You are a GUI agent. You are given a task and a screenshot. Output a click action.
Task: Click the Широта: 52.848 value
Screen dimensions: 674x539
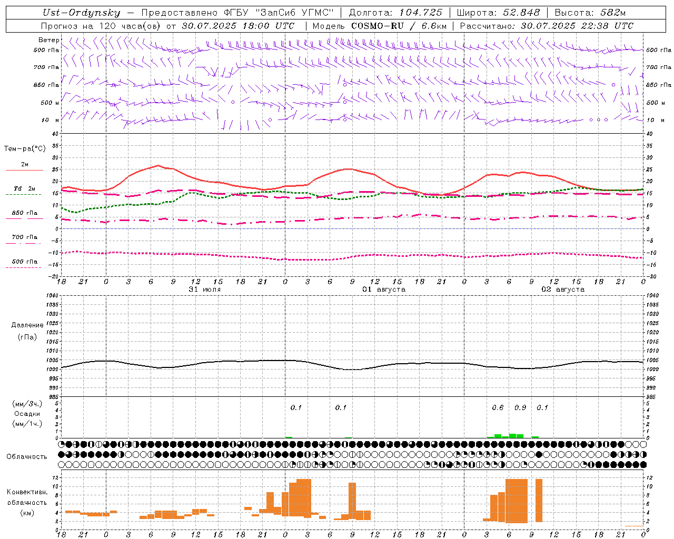tap(498, 13)
